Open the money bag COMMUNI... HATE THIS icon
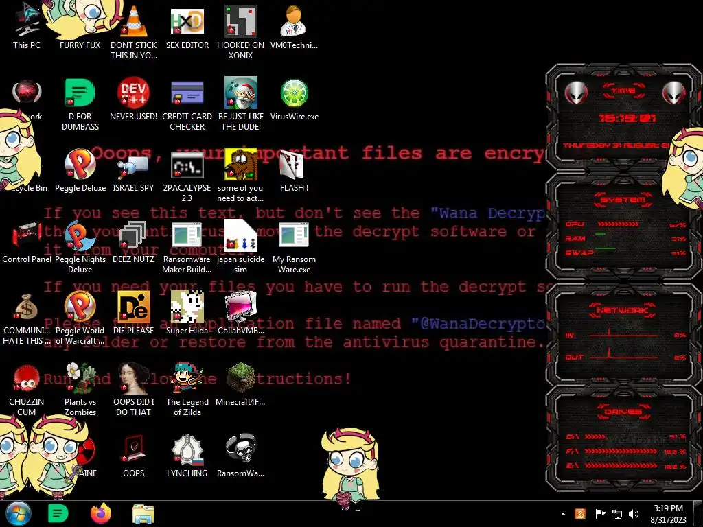The height and width of the screenshot is (527, 703). [27, 319]
